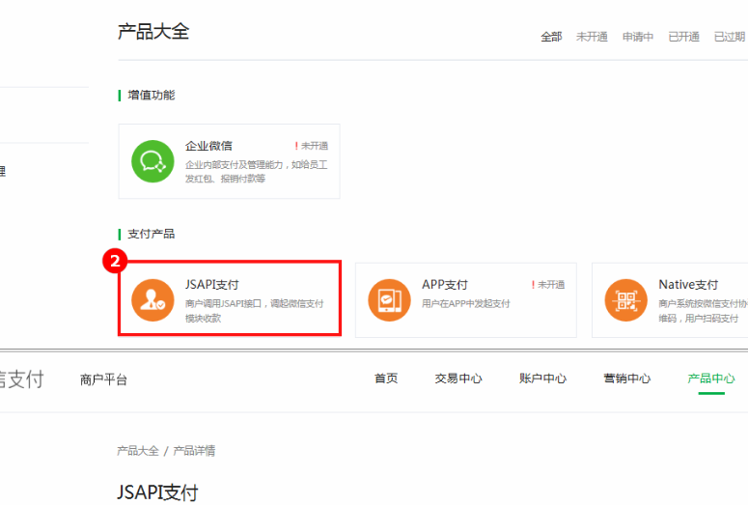Click the orange Native支付 QR code icon
This screenshot has width=748, height=505.
[x=625, y=300]
